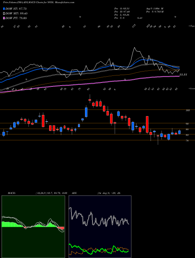Open the dark blue ADX indicator chart
The image size is (195, 258).
click(100, 227)
